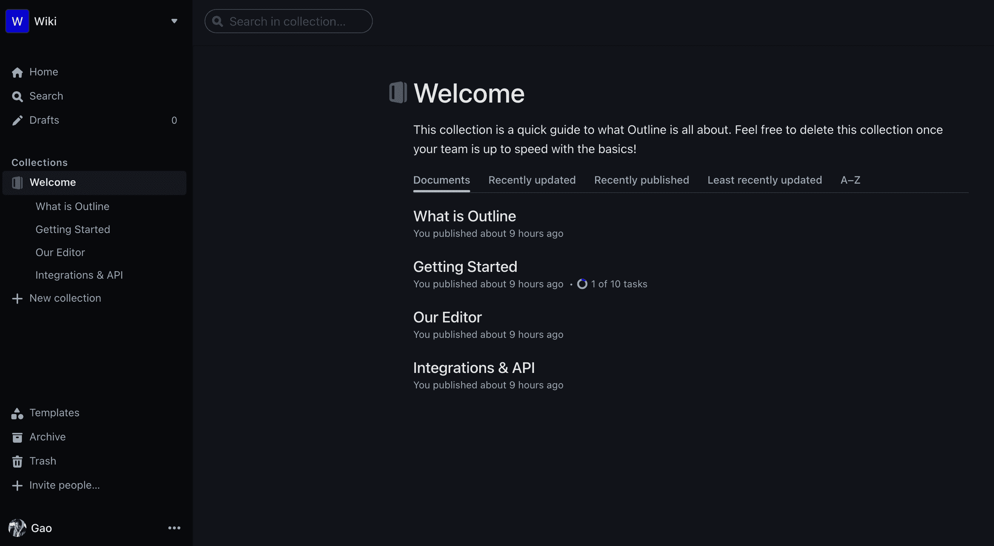The height and width of the screenshot is (546, 994).
Task: Open the three-dots account menu
Action: (174, 528)
